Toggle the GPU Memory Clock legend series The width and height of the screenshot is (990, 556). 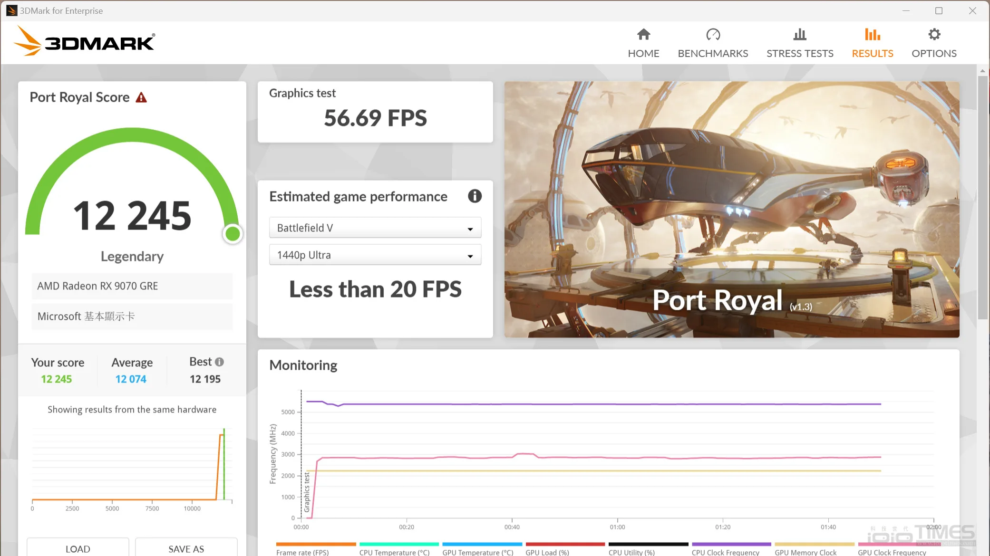pyautogui.click(x=815, y=549)
